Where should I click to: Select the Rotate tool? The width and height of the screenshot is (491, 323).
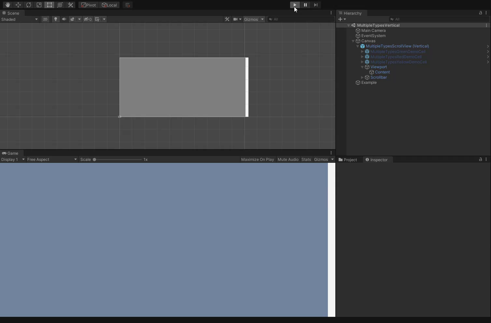29,5
